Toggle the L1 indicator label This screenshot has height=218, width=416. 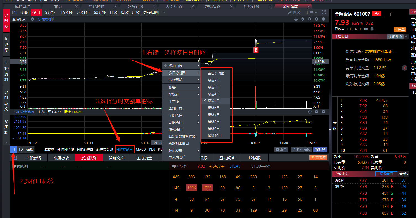coord(13,149)
